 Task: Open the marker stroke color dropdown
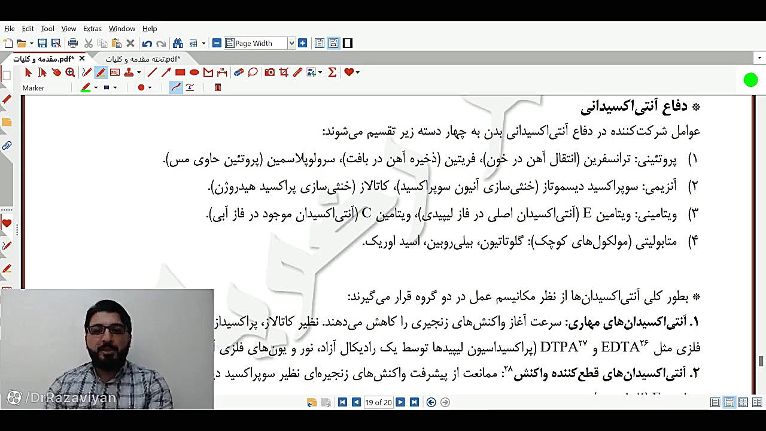click(95, 88)
